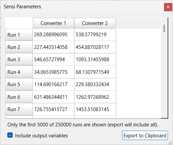Click cell value 1093.31455988

[92, 60]
